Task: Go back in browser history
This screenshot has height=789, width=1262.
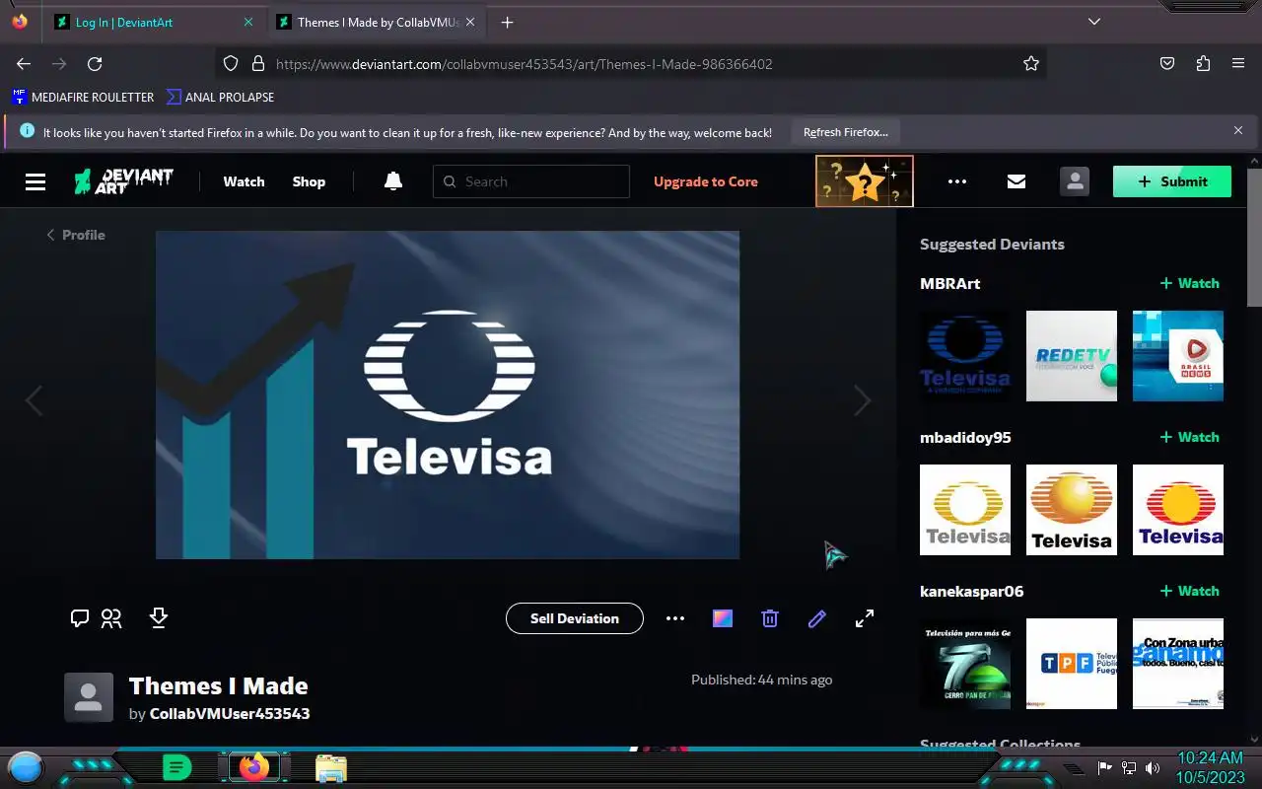Action: 24,63
